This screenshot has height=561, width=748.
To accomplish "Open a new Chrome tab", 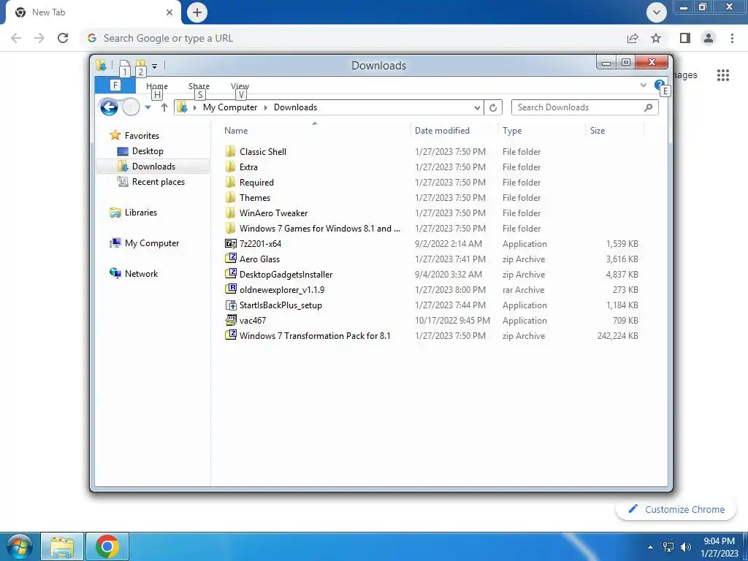I will [197, 12].
